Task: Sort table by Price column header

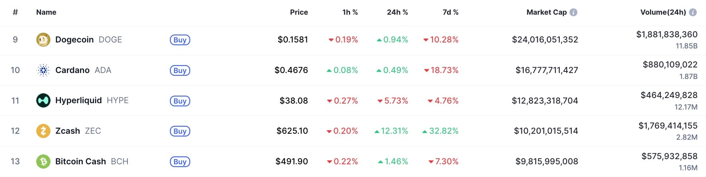Action: 299,12
